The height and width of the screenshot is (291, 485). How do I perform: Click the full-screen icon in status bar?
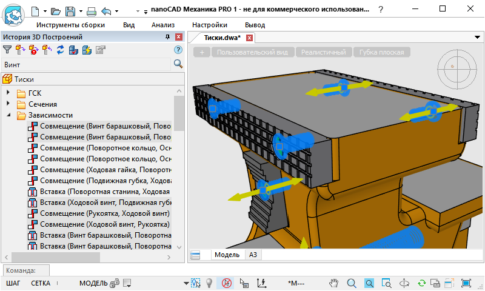tap(466, 283)
